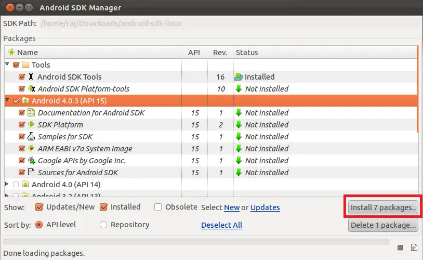Click the Google APIs by Google Inc. icon
The height and width of the screenshot is (260, 423).
[x=32, y=160]
